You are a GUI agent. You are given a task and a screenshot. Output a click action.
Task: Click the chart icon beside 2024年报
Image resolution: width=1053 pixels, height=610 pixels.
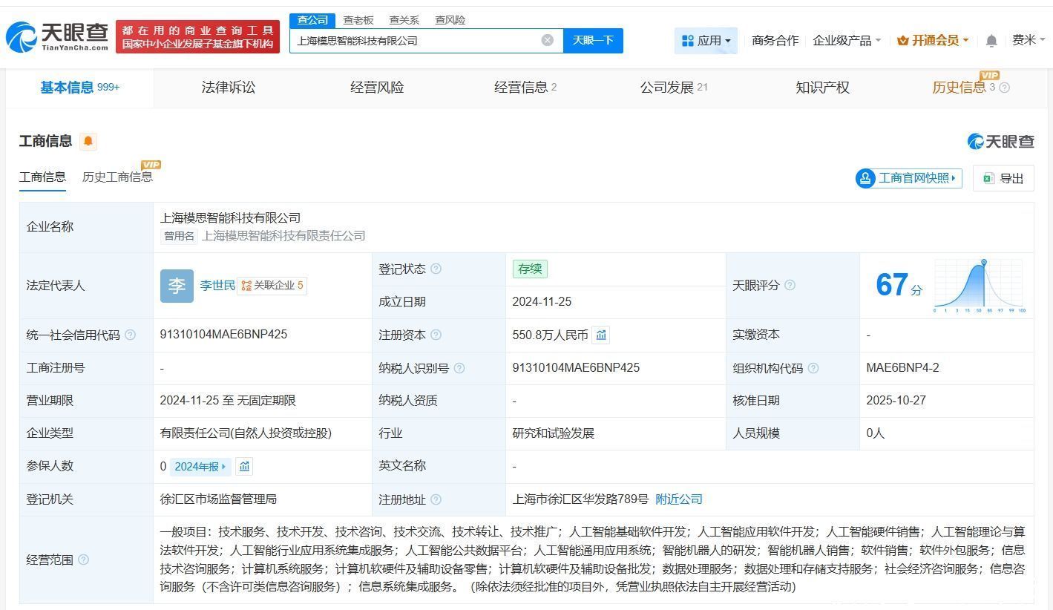[244, 467]
